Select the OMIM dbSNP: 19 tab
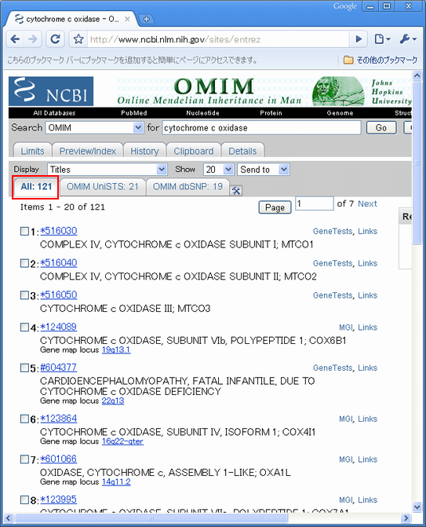 pos(188,187)
